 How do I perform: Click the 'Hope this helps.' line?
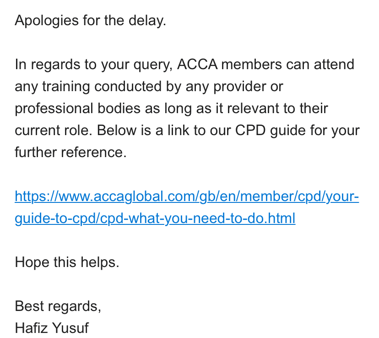67,262
